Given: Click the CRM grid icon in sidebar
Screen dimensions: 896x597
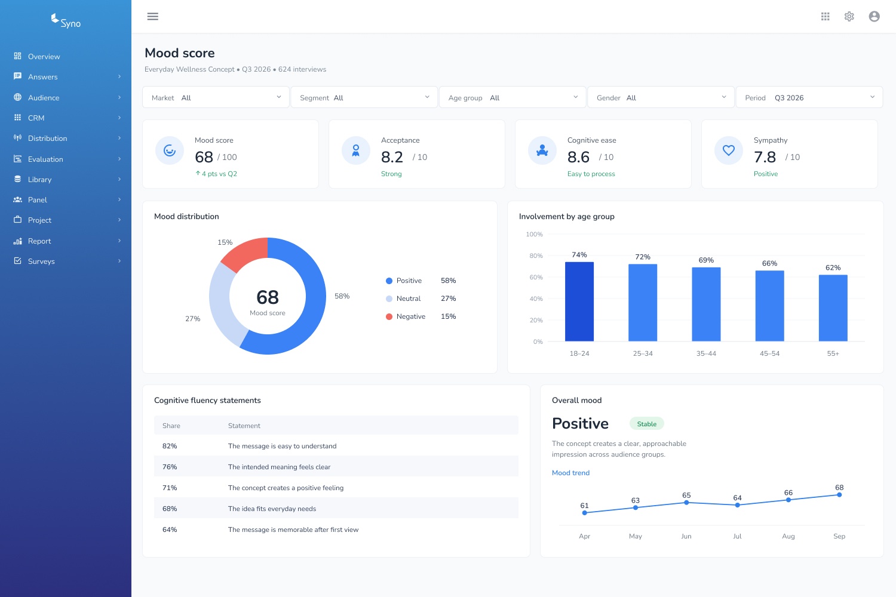Looking at the screenshot, I should (x=17, y=118).
